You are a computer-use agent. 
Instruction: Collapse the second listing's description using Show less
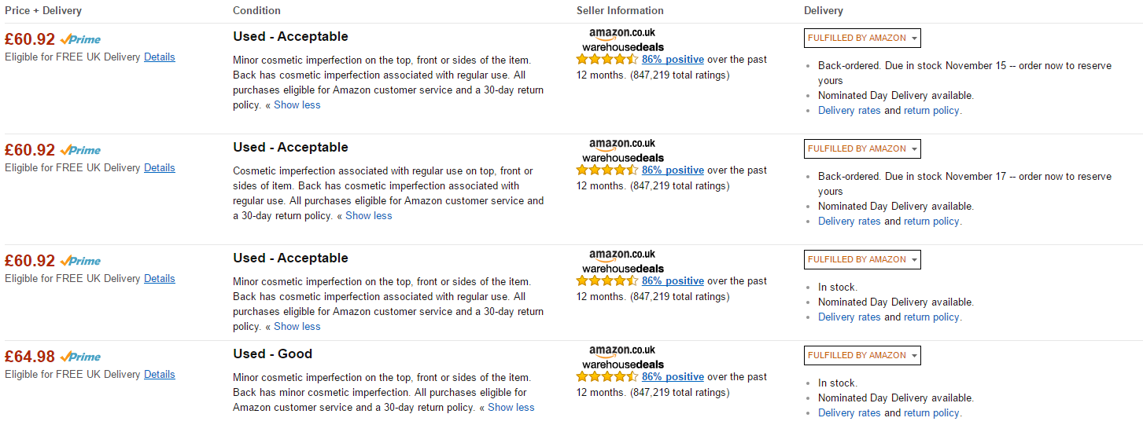[x=368, y=216]
